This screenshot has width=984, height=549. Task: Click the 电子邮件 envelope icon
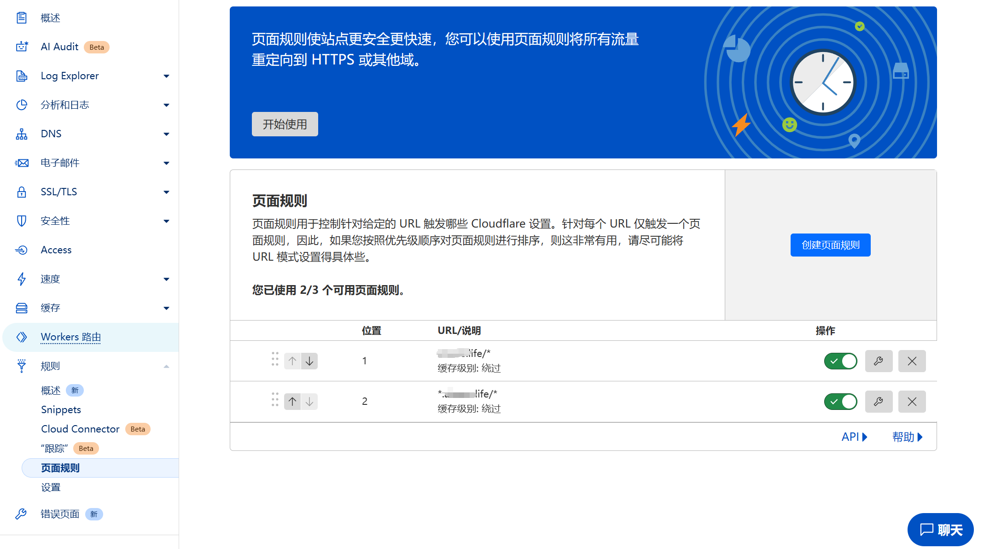(x=22, y=163)
